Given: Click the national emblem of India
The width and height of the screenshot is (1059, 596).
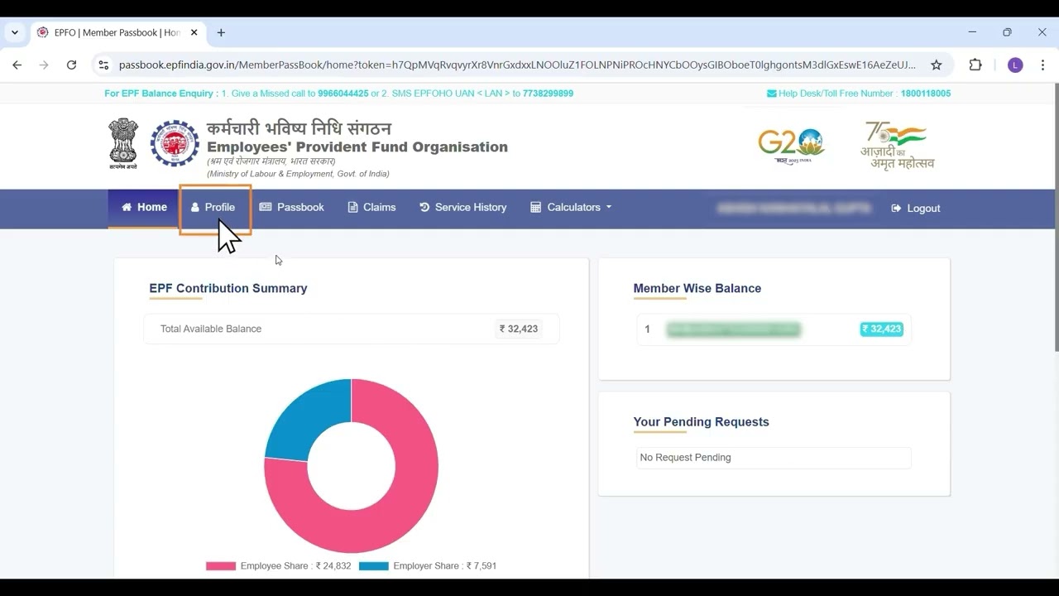Looking at the screenshot, I should coord(122,144).
